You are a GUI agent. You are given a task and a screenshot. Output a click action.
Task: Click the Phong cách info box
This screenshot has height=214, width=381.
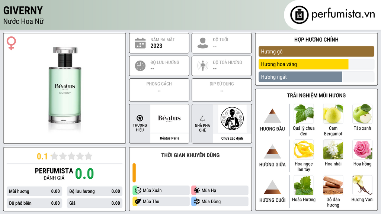tap(159, 90)
